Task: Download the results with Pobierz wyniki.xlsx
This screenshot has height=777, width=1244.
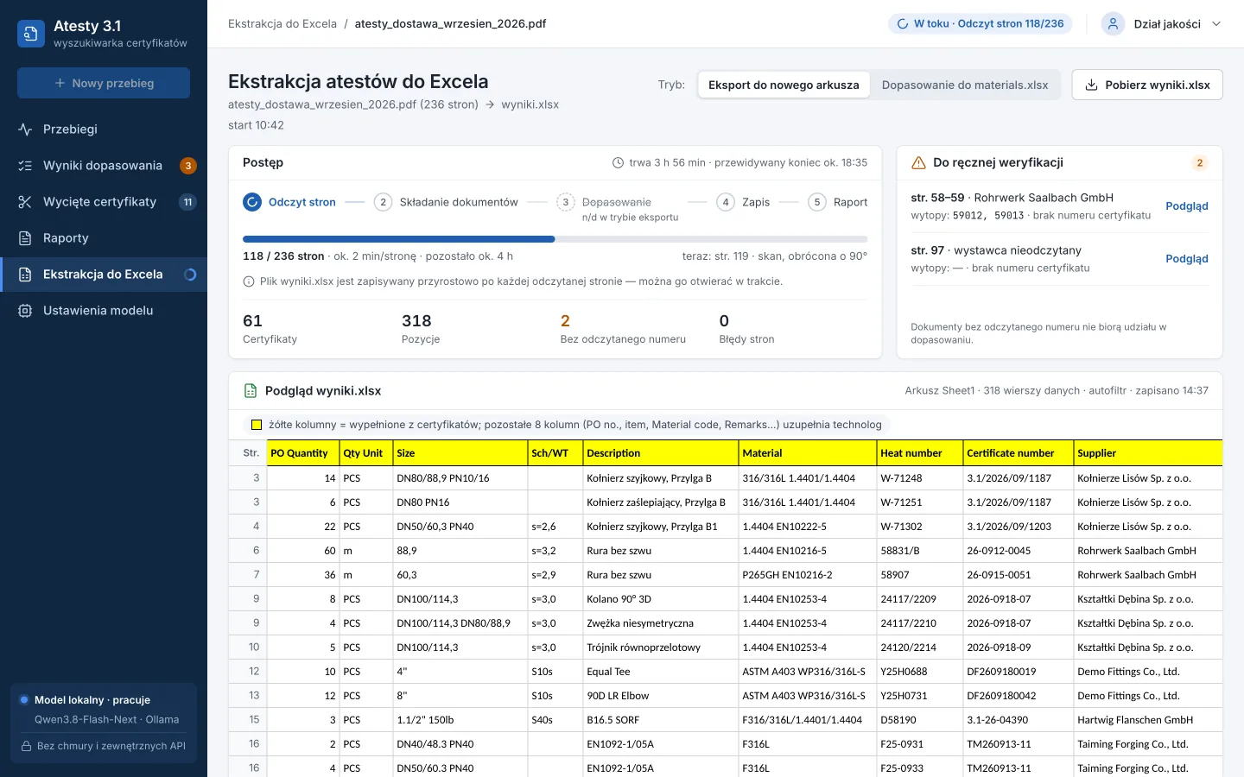Action: pos(1147,85)
